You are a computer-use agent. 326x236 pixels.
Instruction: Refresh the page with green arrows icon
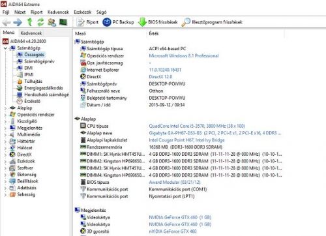[40, 22]
